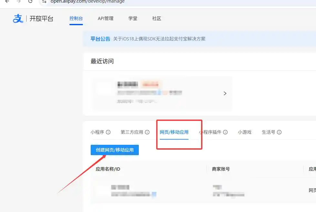Switch to the 小程序 tab
The image size is (316, 212).
click(97, 132)
